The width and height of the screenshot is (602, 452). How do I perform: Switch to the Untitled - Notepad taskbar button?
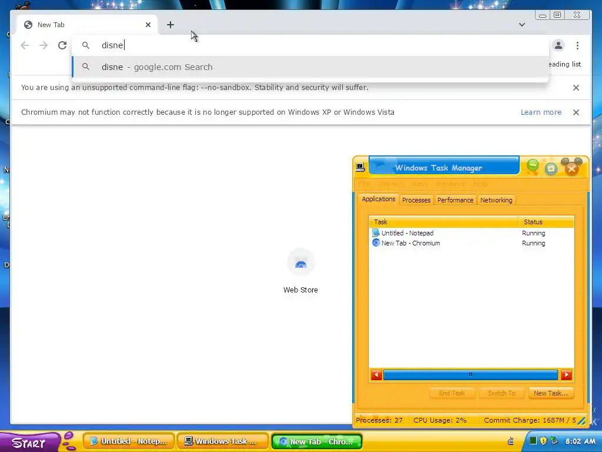click(129, 441)
